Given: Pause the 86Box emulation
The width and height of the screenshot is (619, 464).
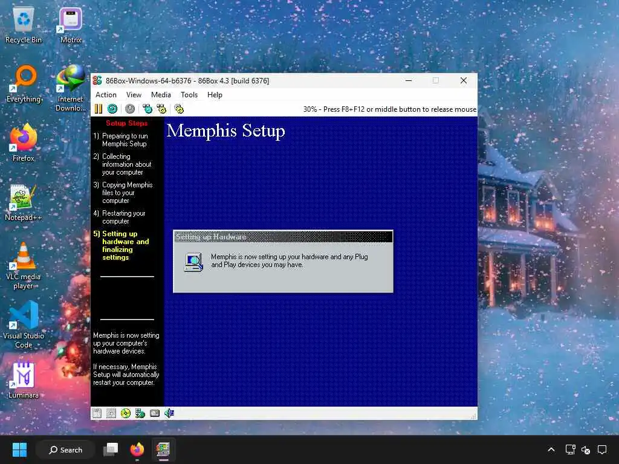Looking at the screenshot, I should 99,109.
